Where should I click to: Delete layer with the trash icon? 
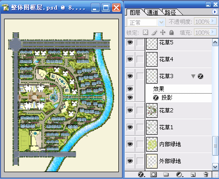(206, 174)
